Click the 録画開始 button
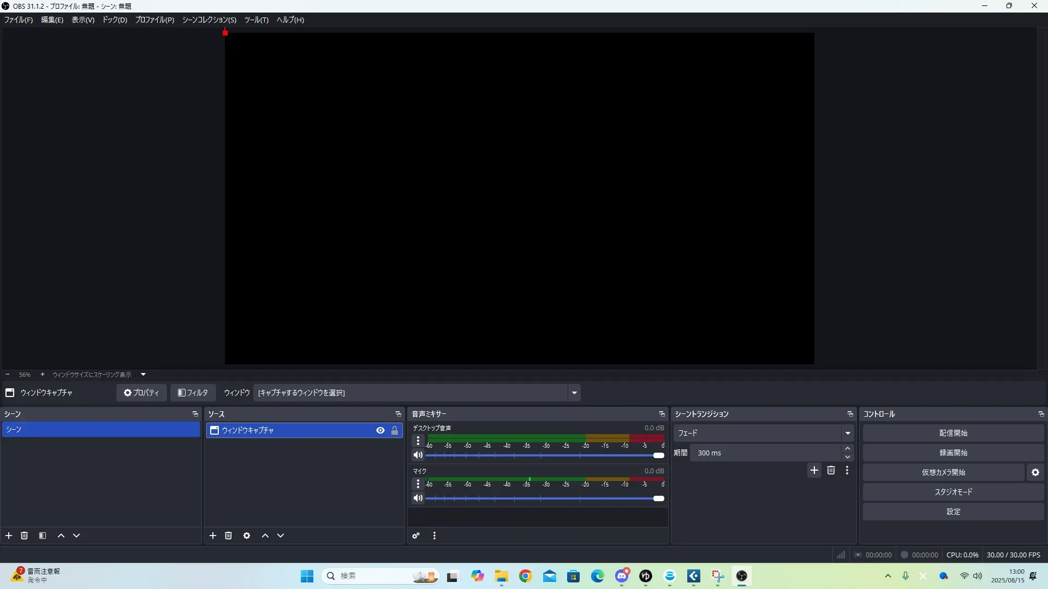The image size is (1048, 589). tap(953, 453)
